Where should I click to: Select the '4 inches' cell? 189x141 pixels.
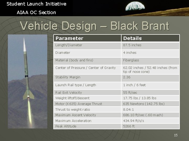(150, 53)
